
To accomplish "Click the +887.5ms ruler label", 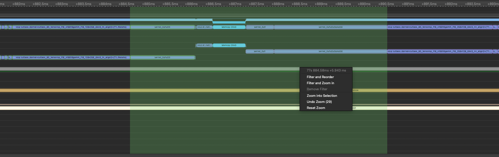I will pyautogui.click(x=256, y=4).
